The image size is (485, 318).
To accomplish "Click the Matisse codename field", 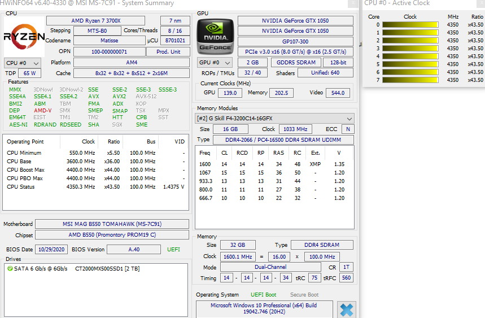I will (x=109, y=41).
